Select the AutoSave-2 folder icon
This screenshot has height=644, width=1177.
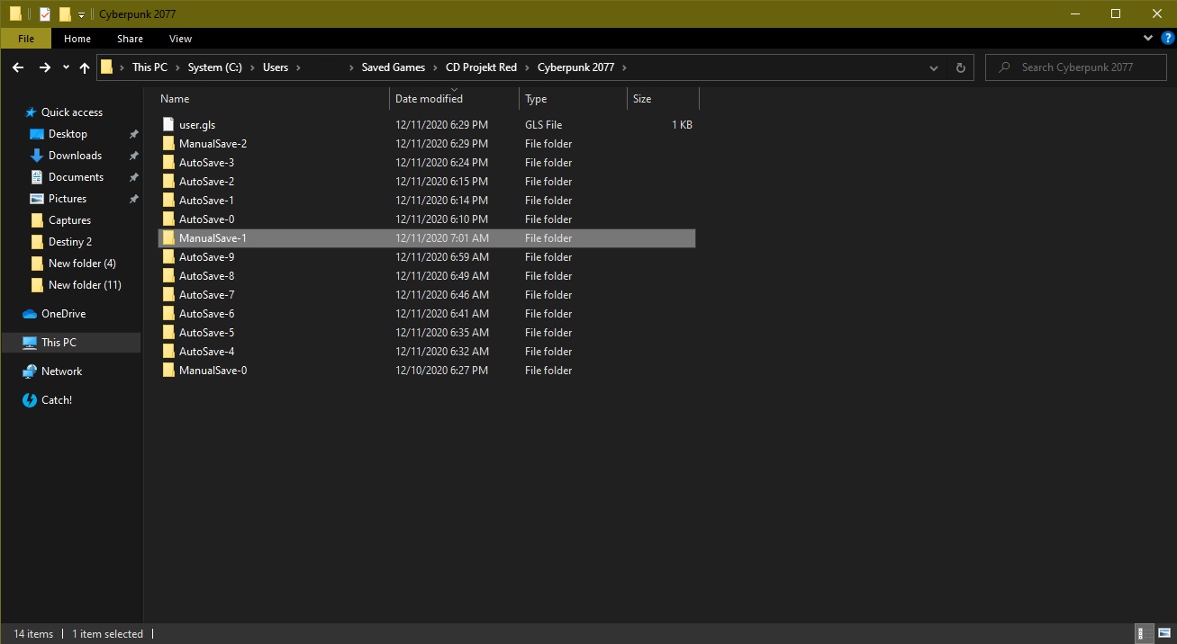click(x=168, y=182)
